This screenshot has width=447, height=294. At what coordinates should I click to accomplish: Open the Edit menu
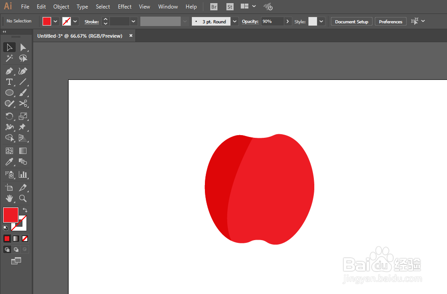pos(41,7)
